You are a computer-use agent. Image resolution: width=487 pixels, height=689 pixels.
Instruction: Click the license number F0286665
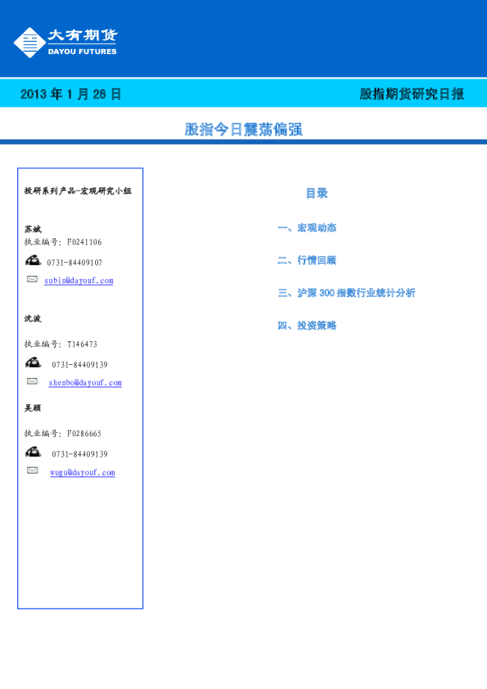tap(84, 434)
